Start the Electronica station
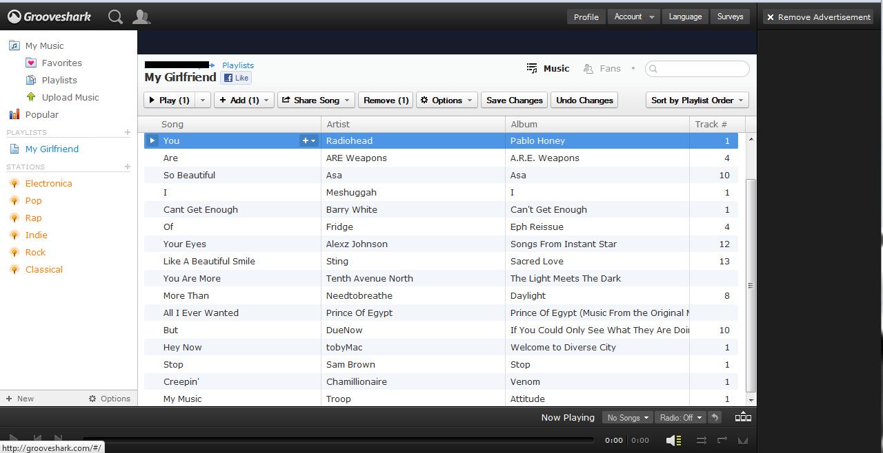 48,183
